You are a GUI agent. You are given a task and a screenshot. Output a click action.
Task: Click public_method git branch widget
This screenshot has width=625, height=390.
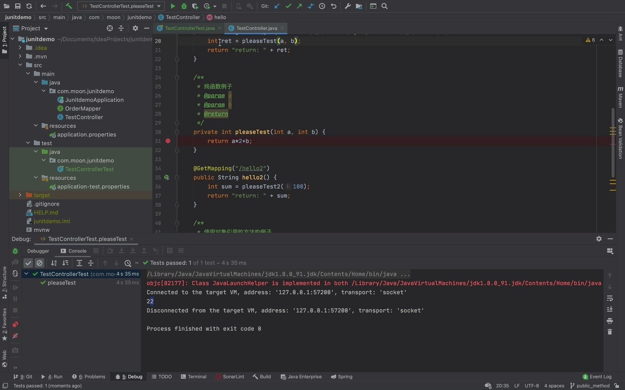(x=590, y=386)
